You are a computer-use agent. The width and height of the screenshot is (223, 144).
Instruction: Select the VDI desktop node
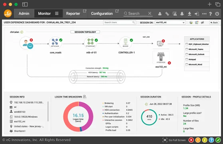(x=160, y=43)
